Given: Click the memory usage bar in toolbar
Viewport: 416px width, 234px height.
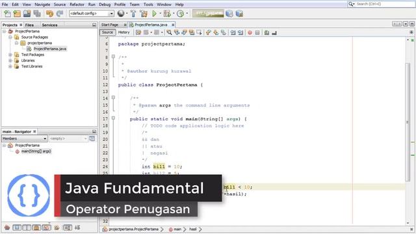Looking at the screenshot, I should coord(208,13).
